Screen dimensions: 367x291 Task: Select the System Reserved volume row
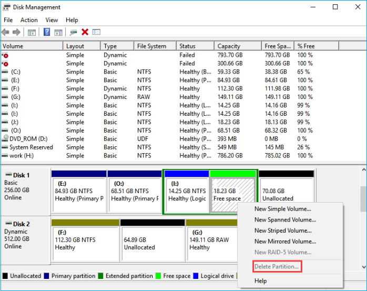[x=30, y=147]
